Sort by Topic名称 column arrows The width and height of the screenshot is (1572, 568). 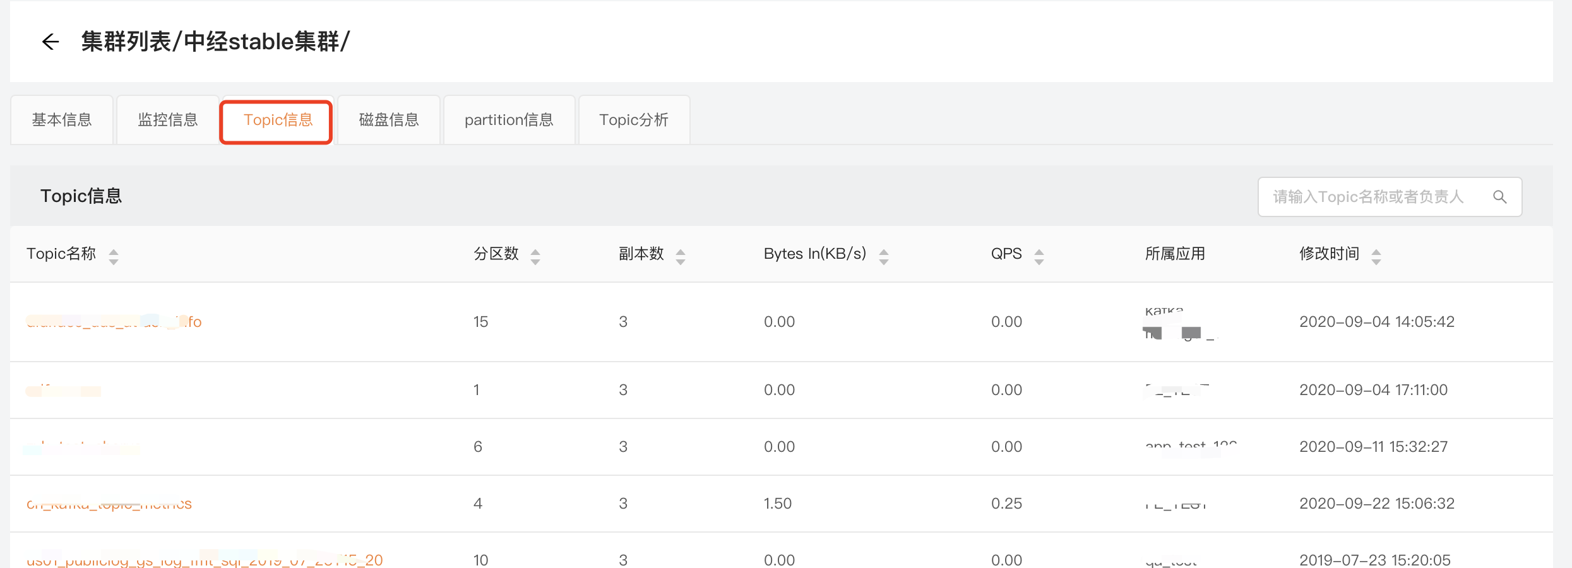pos(114,256)
